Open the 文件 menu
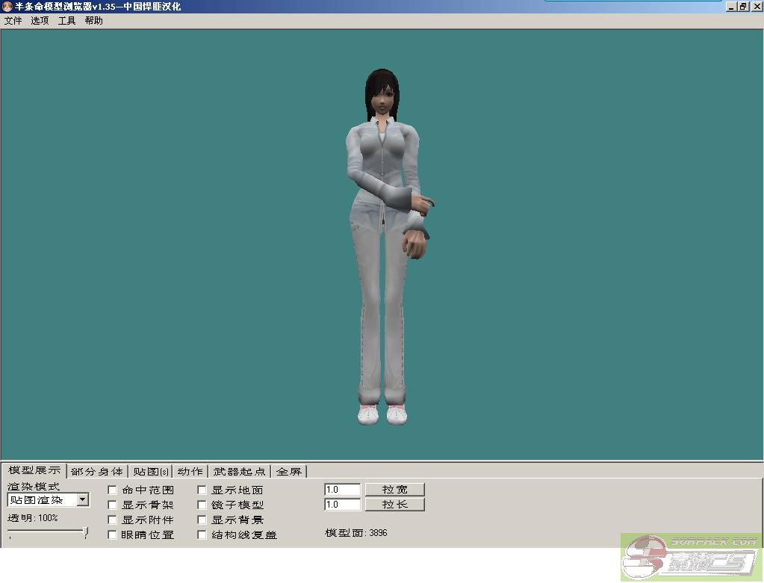 [13, 21]
